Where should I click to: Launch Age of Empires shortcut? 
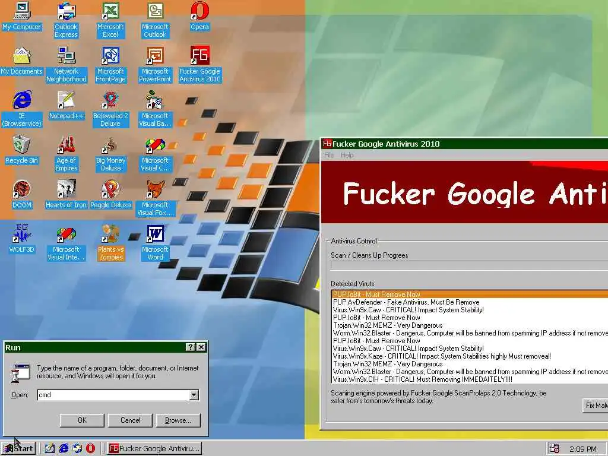pyautogui.click(x=66, y=154)
